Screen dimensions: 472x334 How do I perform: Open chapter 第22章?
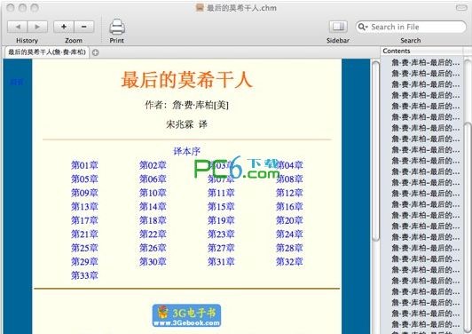153,235
